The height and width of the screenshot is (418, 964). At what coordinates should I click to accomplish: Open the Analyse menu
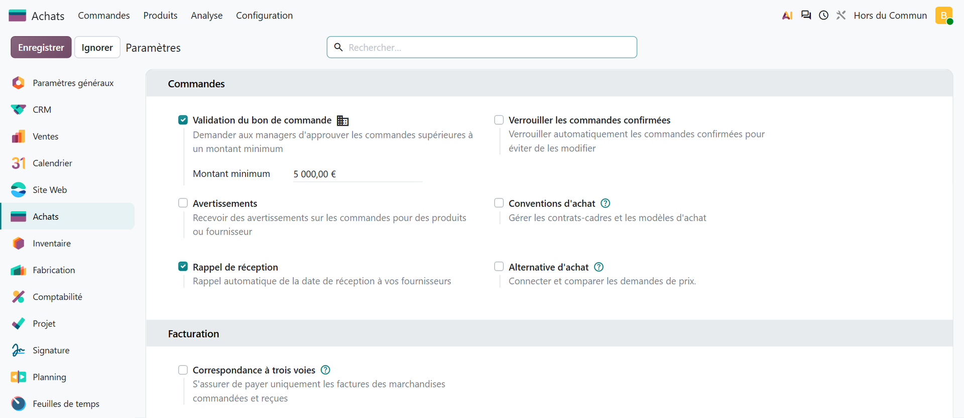[207, 16]
